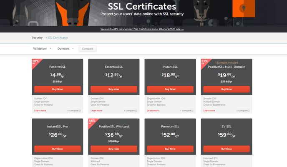Screen dimensions: 287x167
Task: Check compare box on EssentialSSL card
Action: click(x=136, y=111)
